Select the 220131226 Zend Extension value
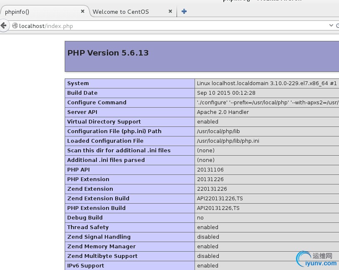Screen dimensions: 339x270 (212, 189)
